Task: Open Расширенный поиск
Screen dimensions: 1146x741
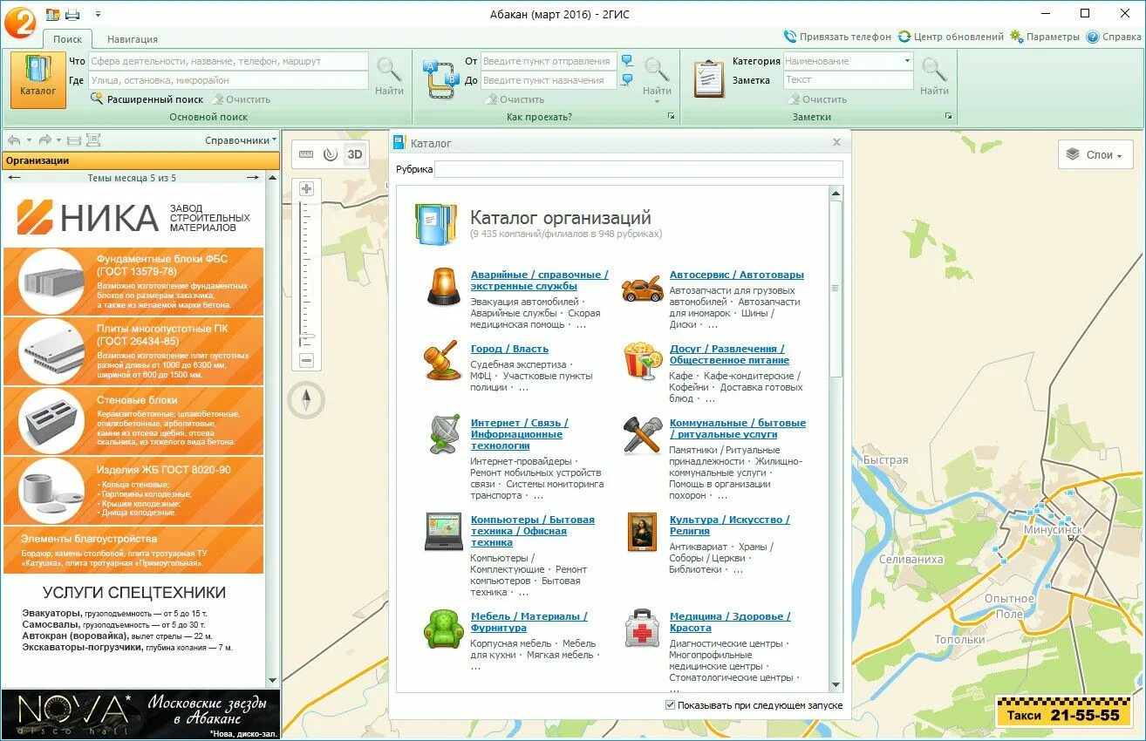Action: [147, 99]
